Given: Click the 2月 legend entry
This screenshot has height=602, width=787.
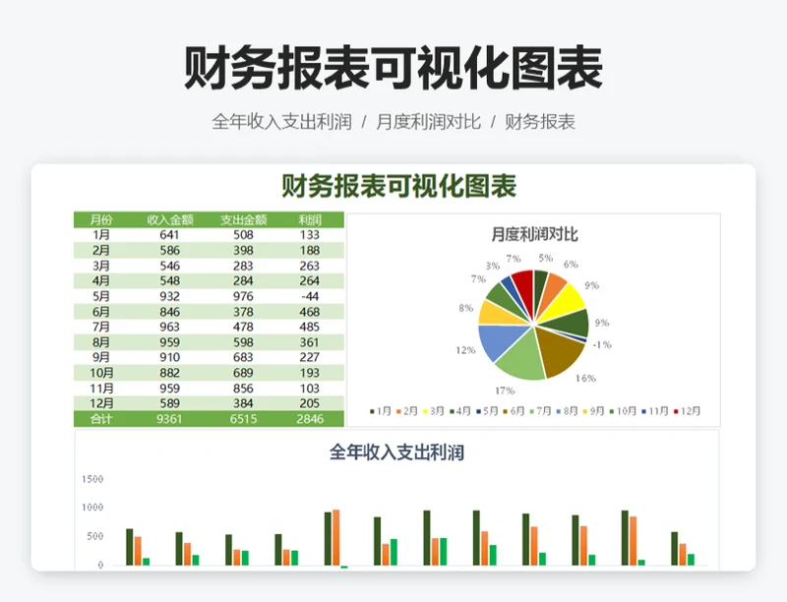Looking at the screenshot, I should pyautogui.click(x=407, y=411).
